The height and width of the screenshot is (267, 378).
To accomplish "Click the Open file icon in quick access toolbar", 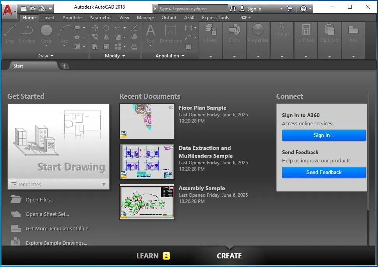I will click(x=33, y=8).
